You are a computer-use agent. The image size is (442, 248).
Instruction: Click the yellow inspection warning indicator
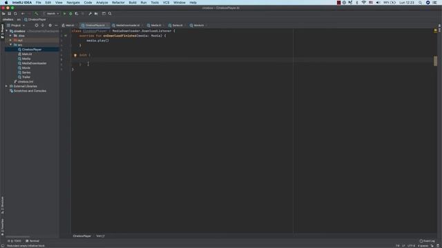click(436, 30)
